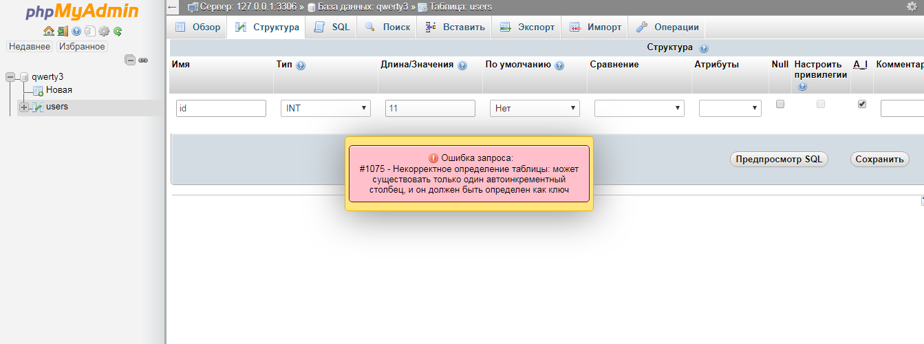Click the column name field containing id
924x344 pixels.
pyautogui.click(x=221, y=108)
